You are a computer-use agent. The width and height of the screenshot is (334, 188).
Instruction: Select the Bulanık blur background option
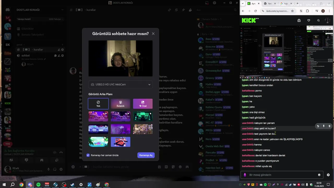[121, 104]
